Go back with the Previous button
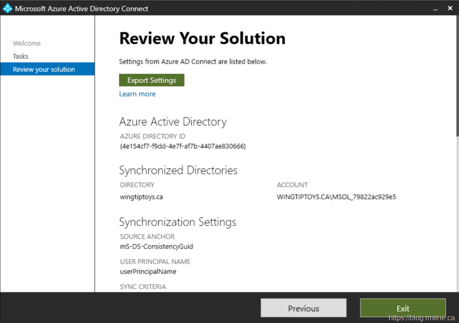The image size is (459, 323). (303, 308)
